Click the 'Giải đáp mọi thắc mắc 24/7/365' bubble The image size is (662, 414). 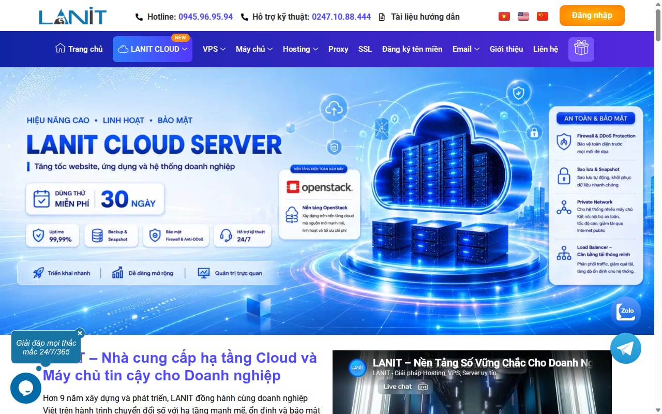[x=46, y=347]
